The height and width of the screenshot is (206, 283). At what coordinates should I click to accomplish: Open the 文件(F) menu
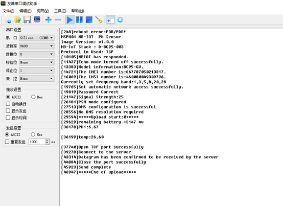(8, 11)
